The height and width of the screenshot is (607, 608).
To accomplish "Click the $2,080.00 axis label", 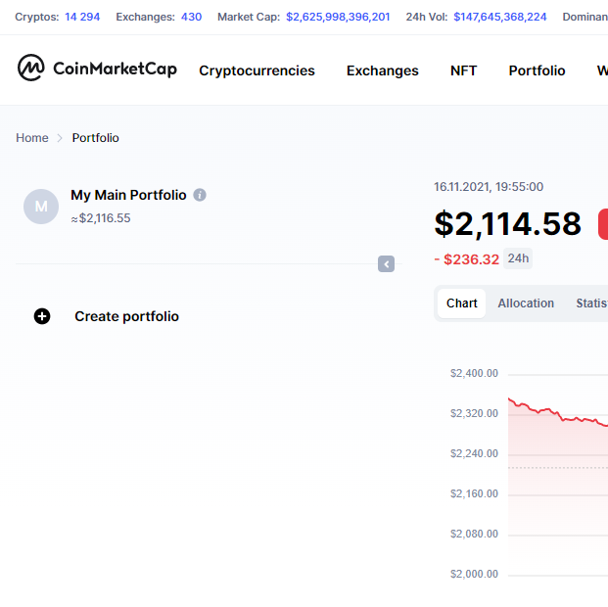I will 474,535.
